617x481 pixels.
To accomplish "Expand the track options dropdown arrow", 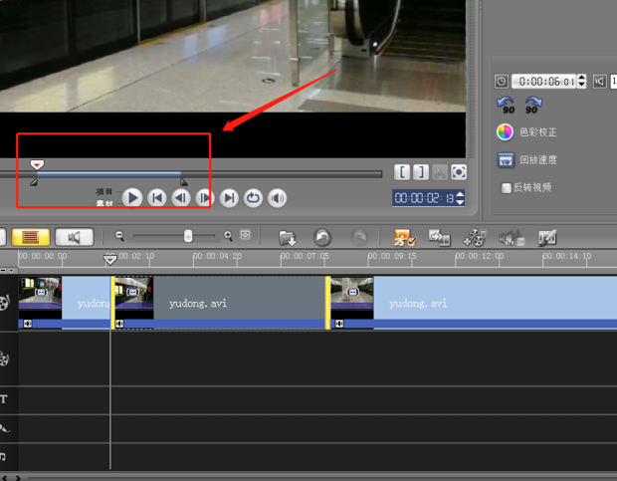I will [x=11, y=271].
